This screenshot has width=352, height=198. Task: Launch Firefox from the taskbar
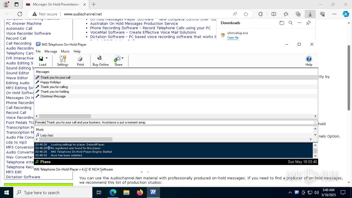(x=140, y=193)
